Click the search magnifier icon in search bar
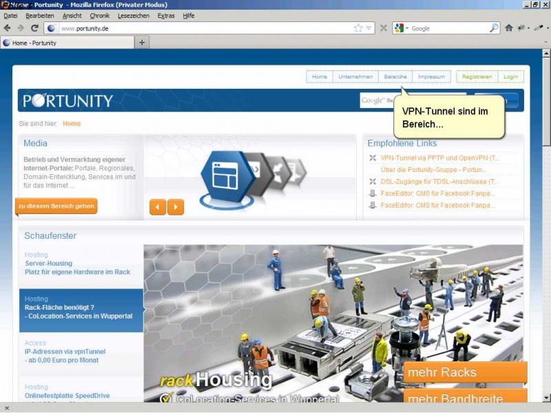 click(x=494, y=28)
